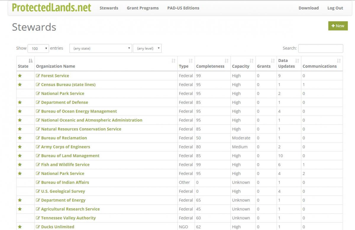The width and height of the screenshot is (355, 230).
Task: Sort table by Completeness column
Action: coord(227,61)
